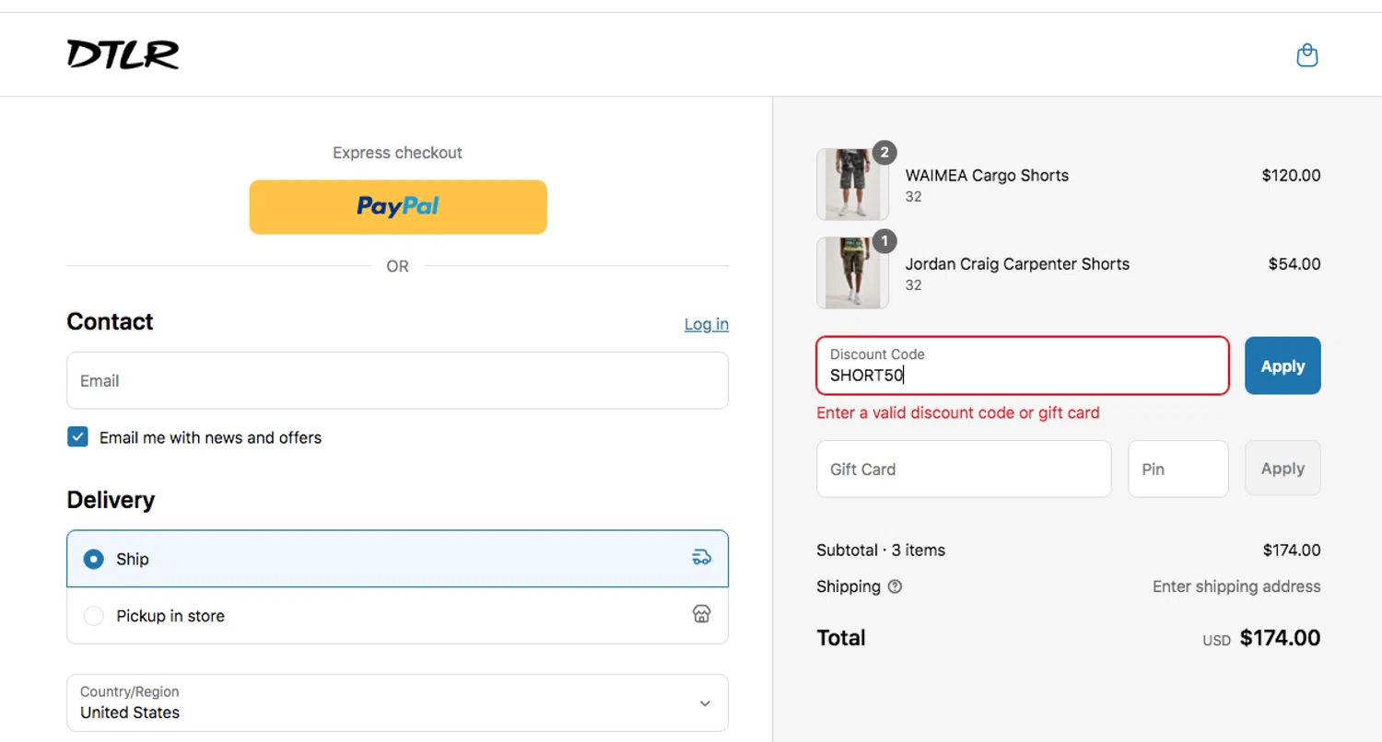Image resolution: width=1382 pixels, height=742 pixels.
Task: Apply the discount code with blue Apply button
Action: point(1282,365)
